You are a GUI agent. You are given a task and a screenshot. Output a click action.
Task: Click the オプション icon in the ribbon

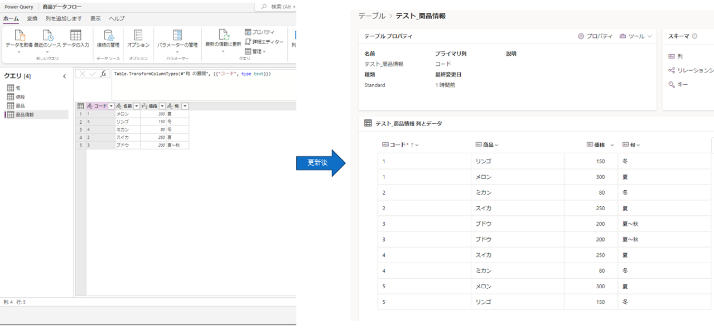point(138,35)
